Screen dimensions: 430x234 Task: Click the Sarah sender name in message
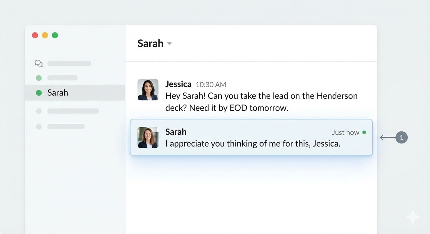click(176, 132)
